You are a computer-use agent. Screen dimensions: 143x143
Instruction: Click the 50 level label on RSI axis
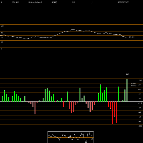[2, 37]
